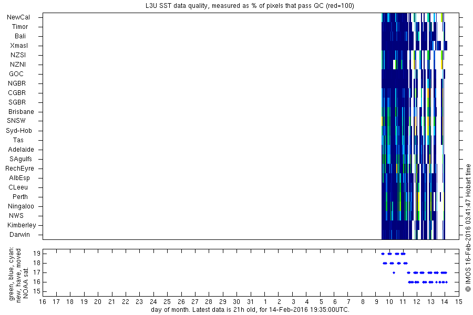Screen dimensions: 473x315
Task: Click day 31 on the x-axis
Action: click(250, 302)
